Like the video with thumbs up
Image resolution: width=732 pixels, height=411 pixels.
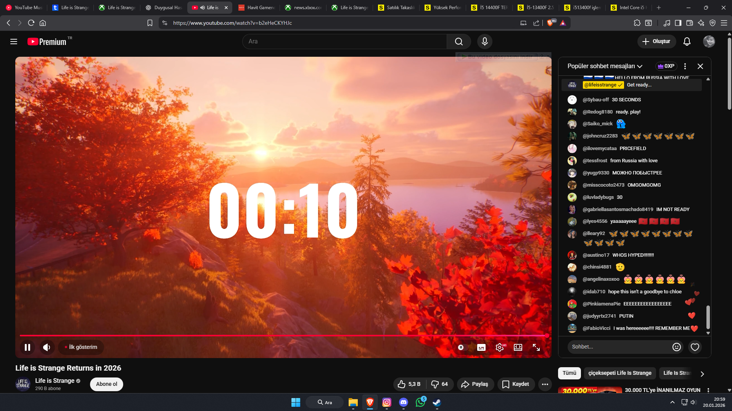[409, 384]
